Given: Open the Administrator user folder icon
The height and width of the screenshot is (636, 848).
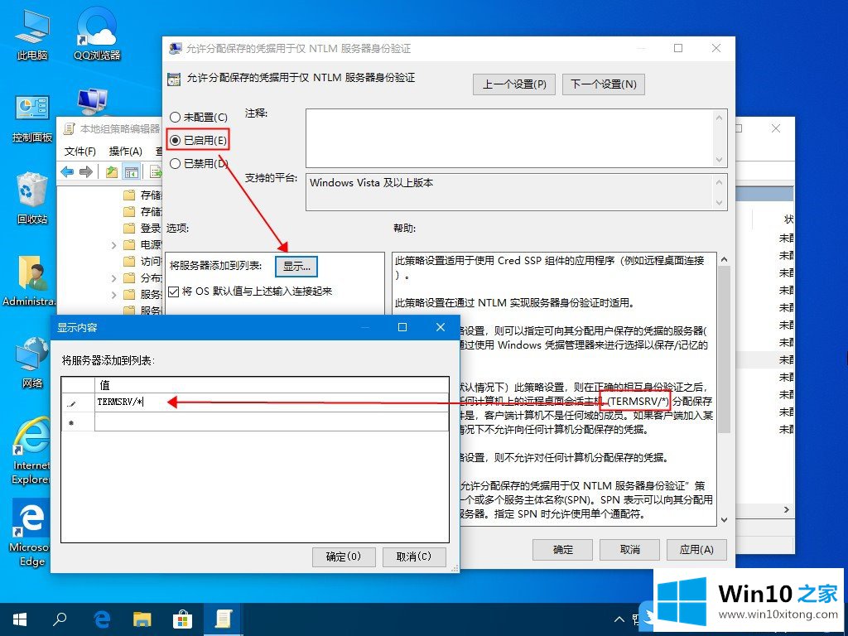Looking at the screenshot, I should tap(30, 280).
